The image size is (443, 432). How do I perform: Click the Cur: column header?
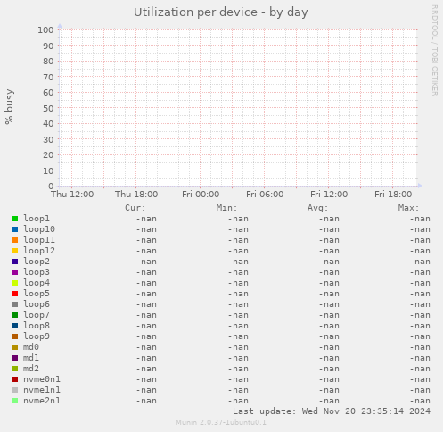(135, 208)
